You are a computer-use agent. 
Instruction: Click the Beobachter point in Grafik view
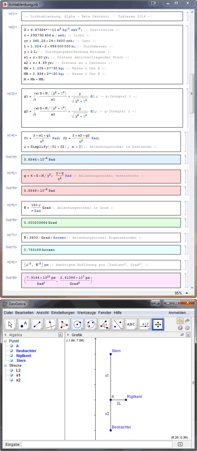point(111,430)
